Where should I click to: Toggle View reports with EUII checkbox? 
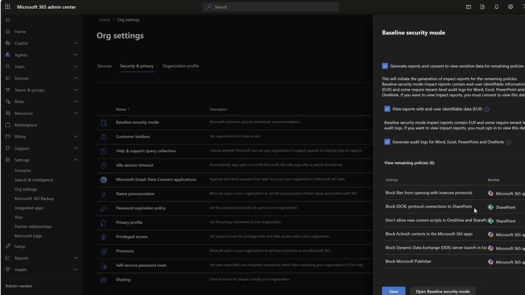click(387, 109)
